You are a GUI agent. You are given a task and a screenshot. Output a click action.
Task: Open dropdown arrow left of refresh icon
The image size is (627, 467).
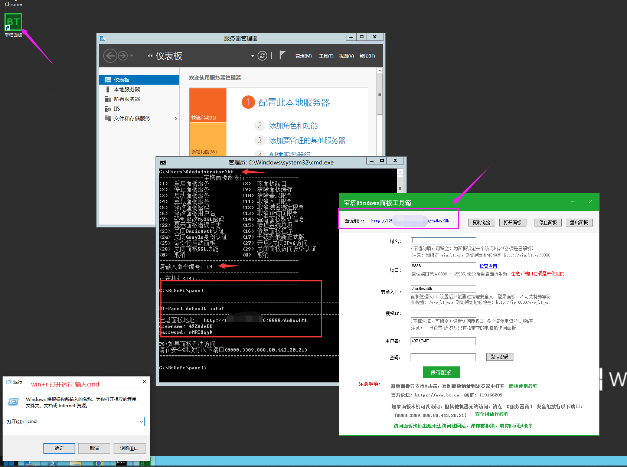(252, 56)
